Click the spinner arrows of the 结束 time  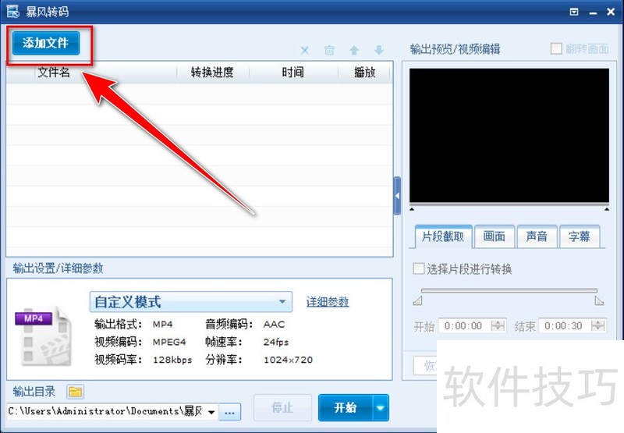pyautogui.click(x=598, y=326)
